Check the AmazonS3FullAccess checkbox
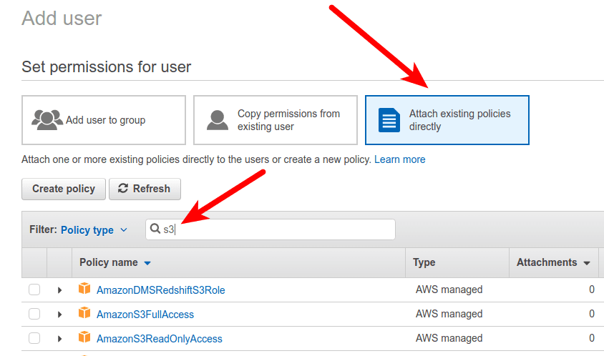Screen dimensions: 604x356 point(34,314)
